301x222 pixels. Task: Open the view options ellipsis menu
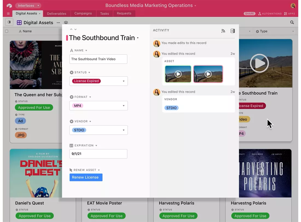pyautogui.click(x=58, y=23)
